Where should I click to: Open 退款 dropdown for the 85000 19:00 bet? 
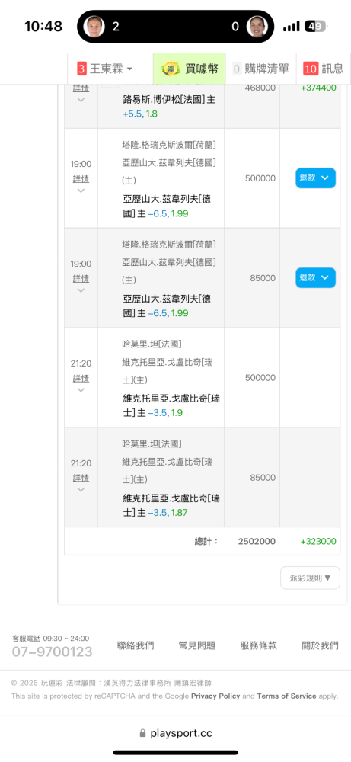pyautogui.click(x=315, y=277)
